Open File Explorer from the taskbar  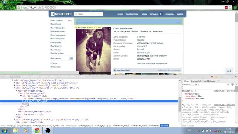(x=15, y=131)
